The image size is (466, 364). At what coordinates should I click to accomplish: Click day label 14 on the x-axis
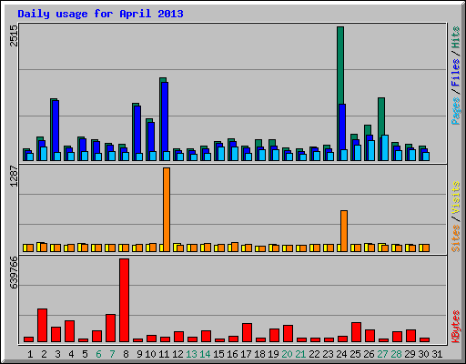(205, 354)
